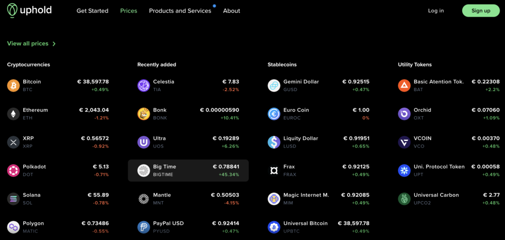This screenshot has width=505, height=240.
Task: Click the Sign up button
Action: coord(481,11)
